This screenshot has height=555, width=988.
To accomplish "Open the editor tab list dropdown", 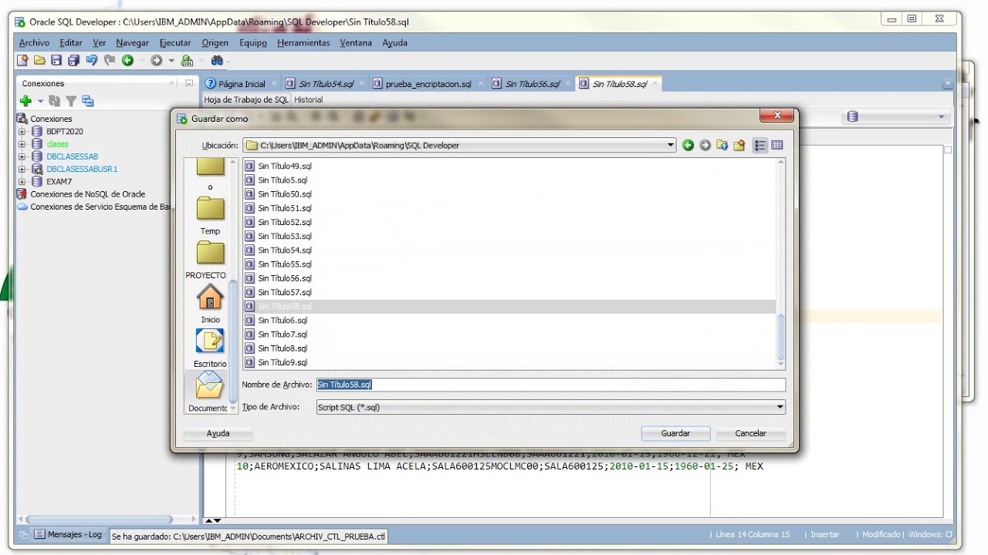I will pos(948,83).
